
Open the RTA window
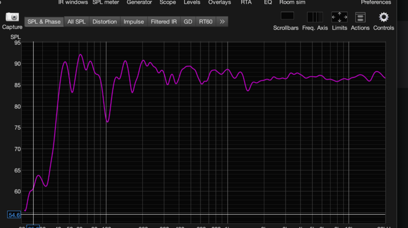(247, 3)
